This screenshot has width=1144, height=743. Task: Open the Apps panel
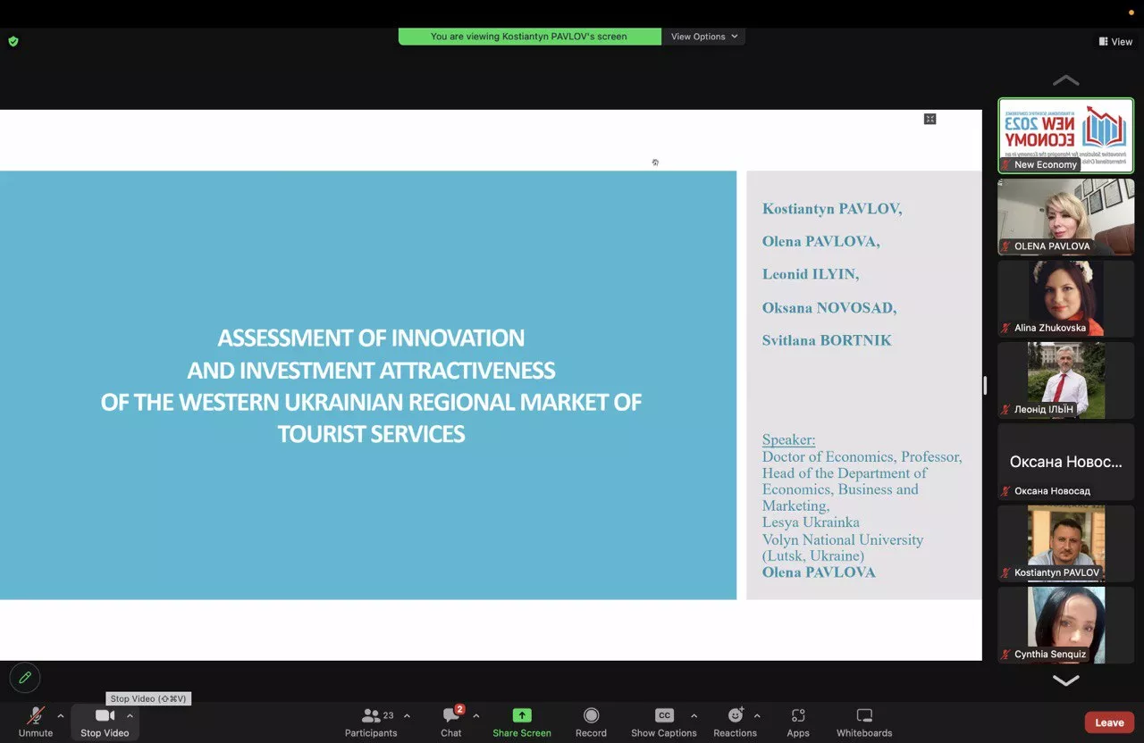(798, 722)
